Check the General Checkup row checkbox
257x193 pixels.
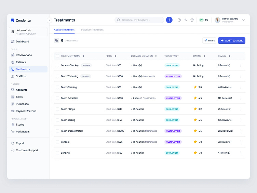[57, 65]
